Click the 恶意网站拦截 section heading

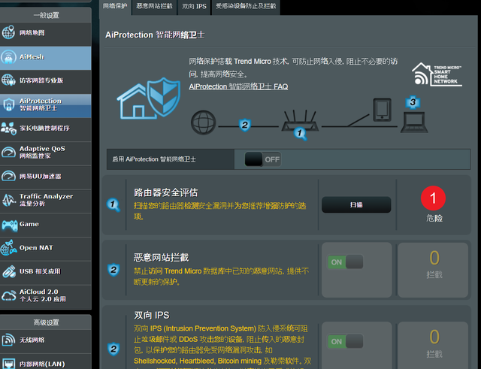[161, 257]
